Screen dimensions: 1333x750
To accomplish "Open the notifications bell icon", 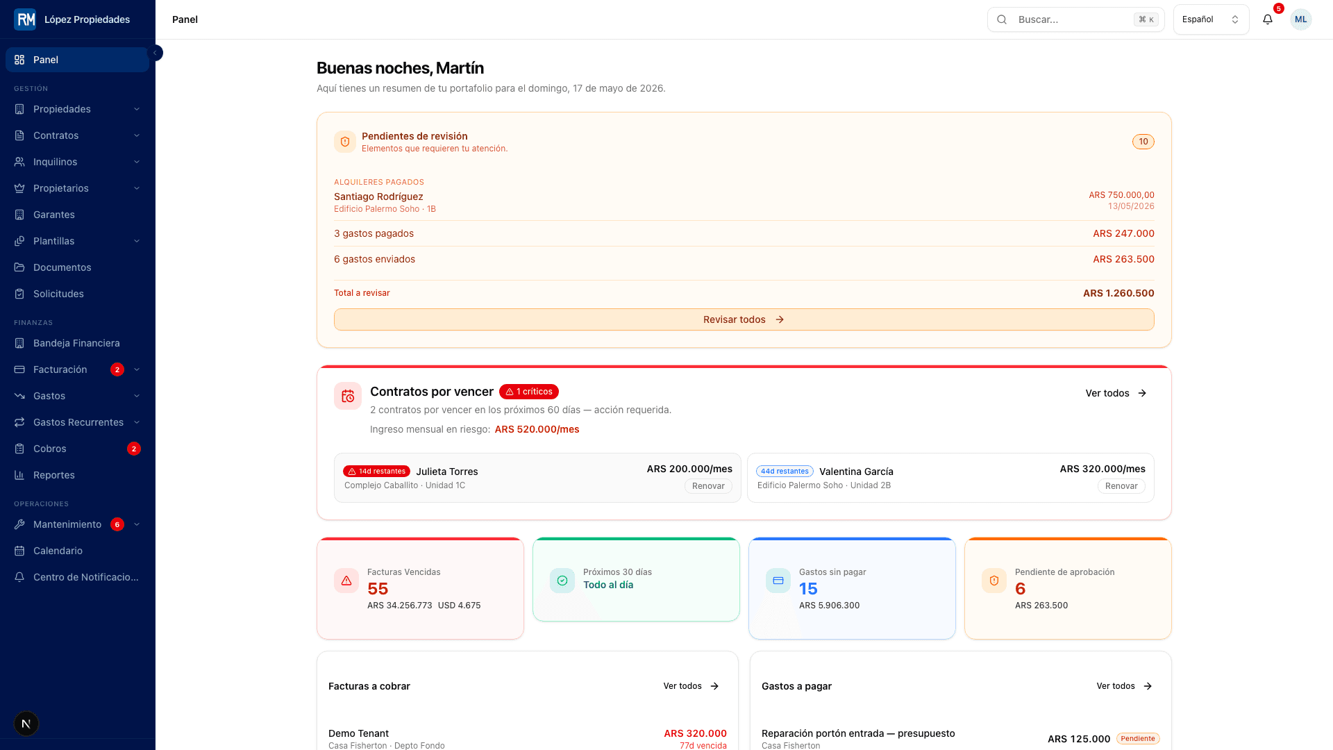I will (x=1268, y=19).
